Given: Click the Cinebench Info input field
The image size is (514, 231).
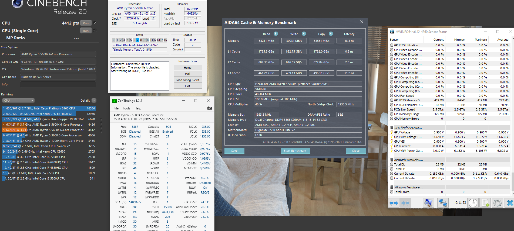Looking at the screenshot, I should coord(58,84).
